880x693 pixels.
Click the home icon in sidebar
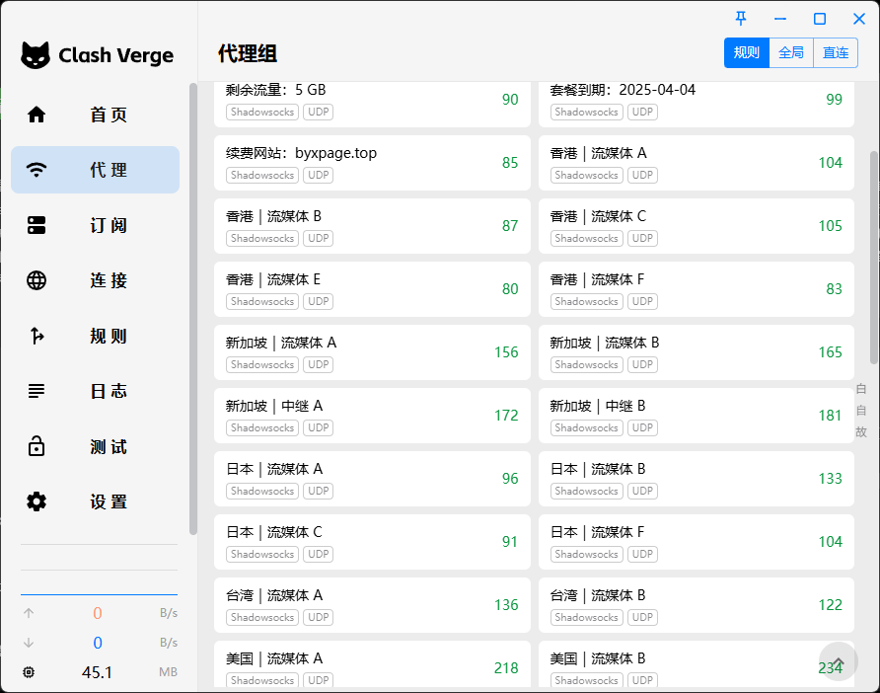pos(37,115)
